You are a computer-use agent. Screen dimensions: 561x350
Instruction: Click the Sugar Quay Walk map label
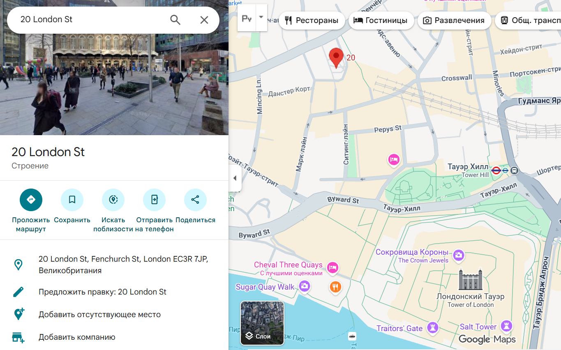[265, 287]
